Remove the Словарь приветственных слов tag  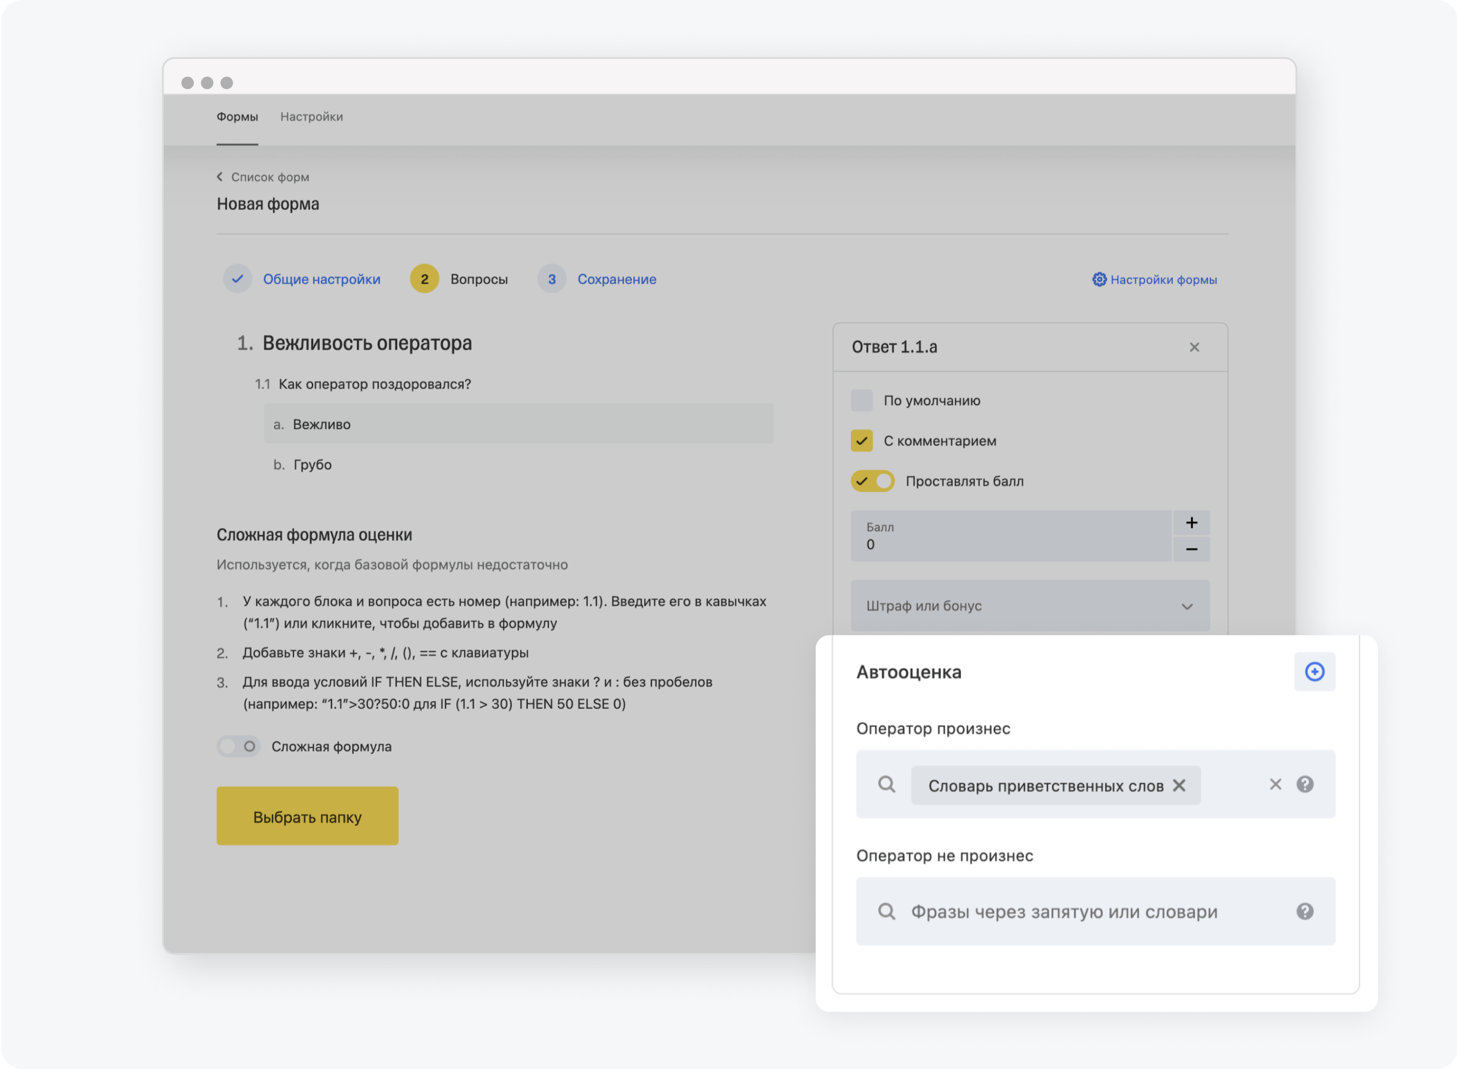(1179, 785)
